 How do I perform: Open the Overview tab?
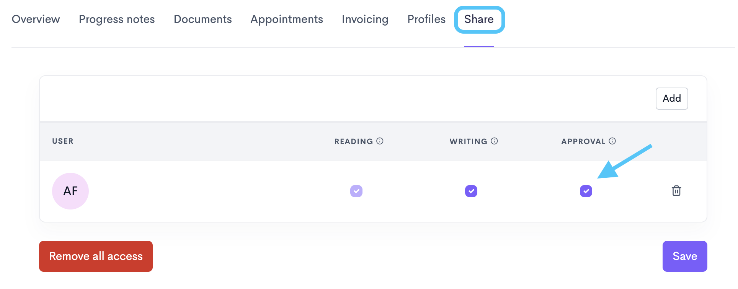36,19
